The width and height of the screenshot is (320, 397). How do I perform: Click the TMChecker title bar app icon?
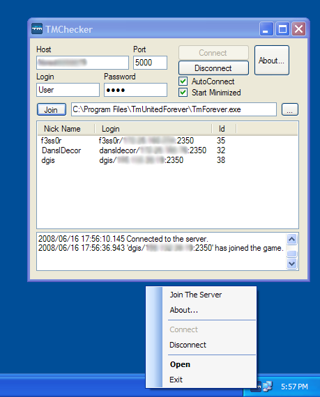click(x=37, y=29)
